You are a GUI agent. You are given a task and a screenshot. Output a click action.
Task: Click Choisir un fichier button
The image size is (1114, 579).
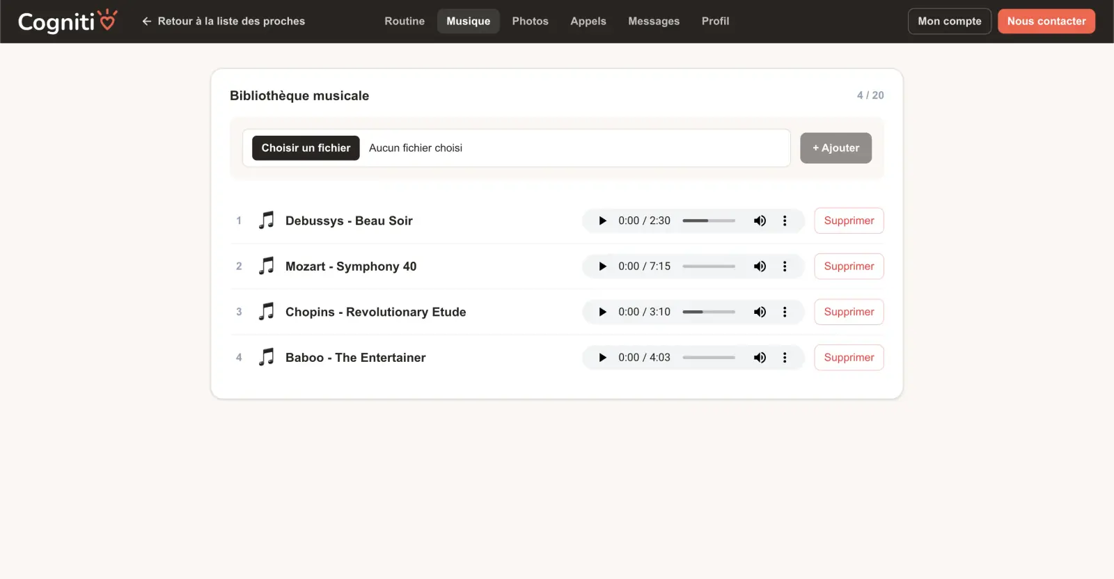(306, 148)
